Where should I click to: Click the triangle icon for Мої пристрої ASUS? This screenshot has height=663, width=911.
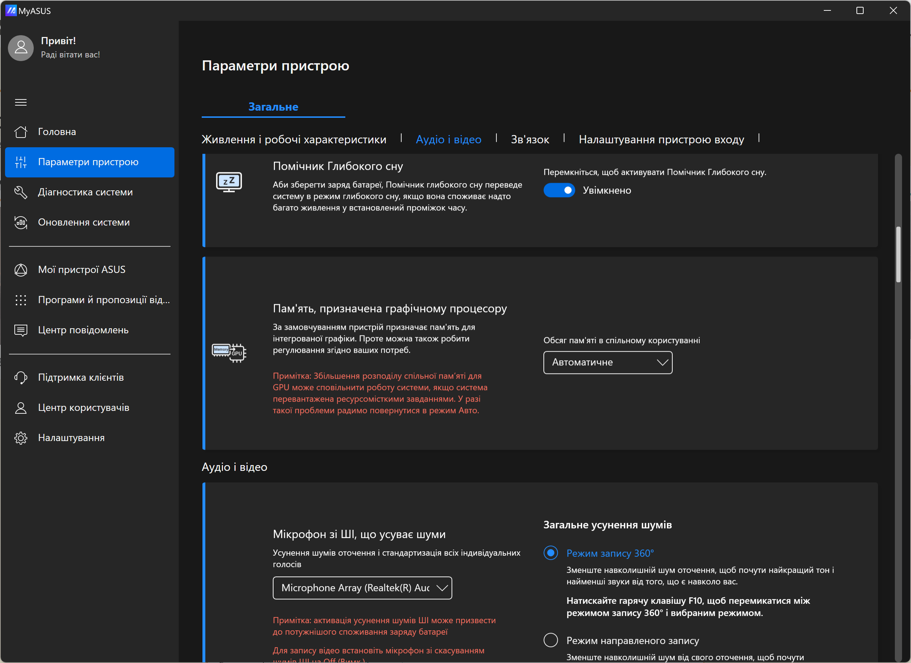[x=21, y=270]
